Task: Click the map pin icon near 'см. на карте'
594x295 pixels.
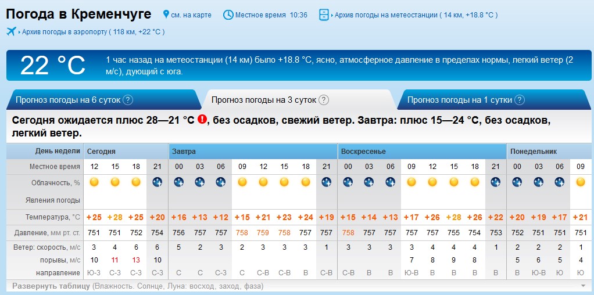Action: (166, 15)
